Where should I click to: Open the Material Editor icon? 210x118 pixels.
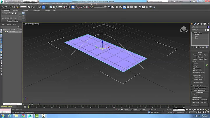[136, 7]
